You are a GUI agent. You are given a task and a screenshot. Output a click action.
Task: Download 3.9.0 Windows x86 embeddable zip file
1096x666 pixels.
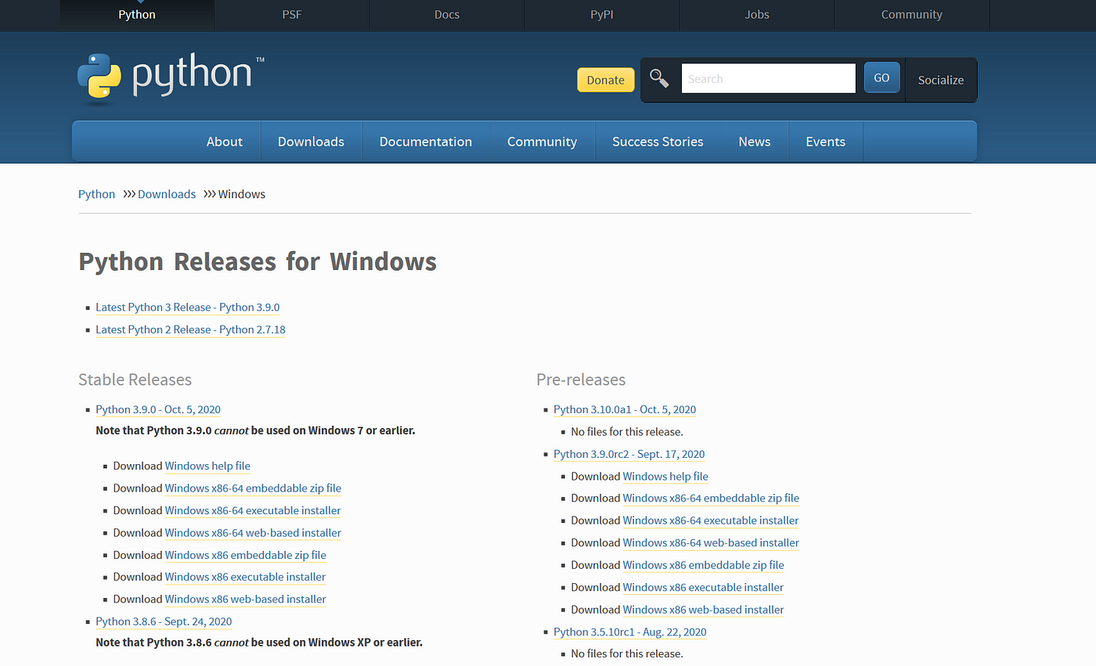[246, 555]
